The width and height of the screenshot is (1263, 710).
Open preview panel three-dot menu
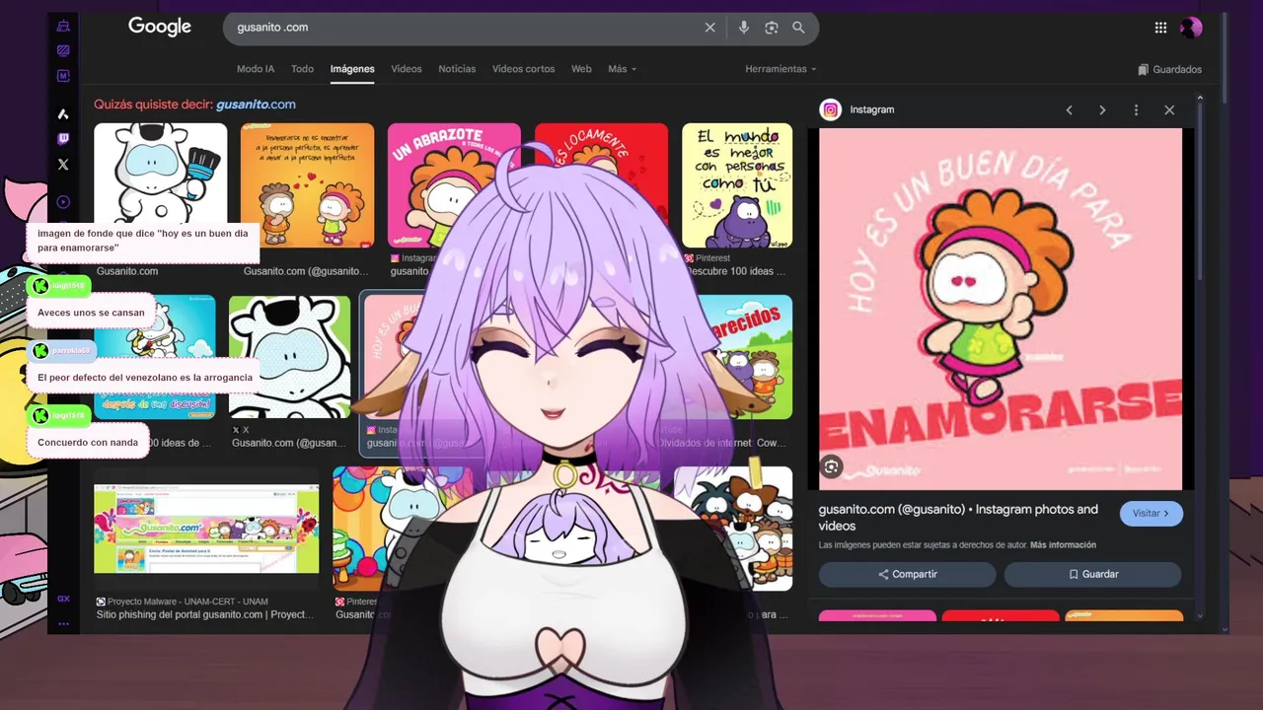[x=1136, y=110]
